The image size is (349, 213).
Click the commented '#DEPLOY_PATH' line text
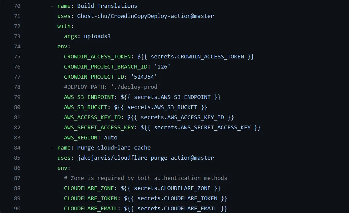tap(112, 87)
